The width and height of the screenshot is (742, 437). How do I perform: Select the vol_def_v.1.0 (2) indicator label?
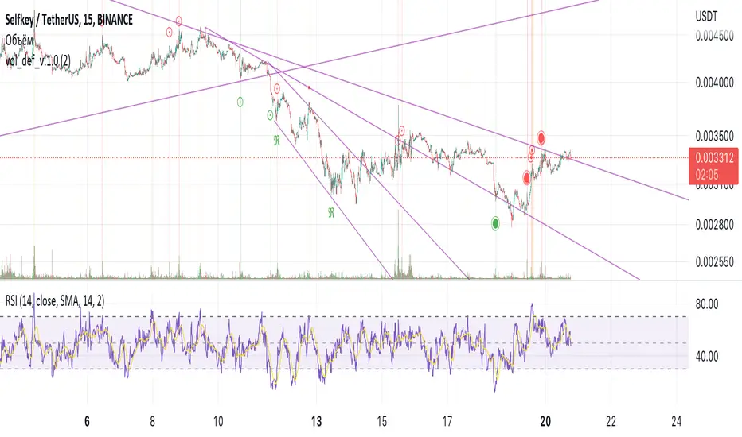click(x=38, y=60)
